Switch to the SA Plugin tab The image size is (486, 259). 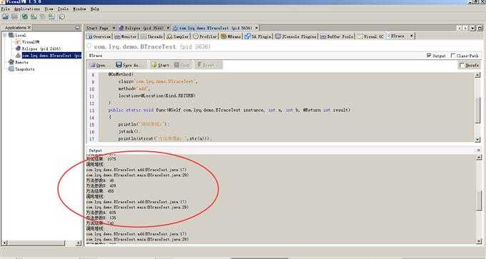click(258, 36)
